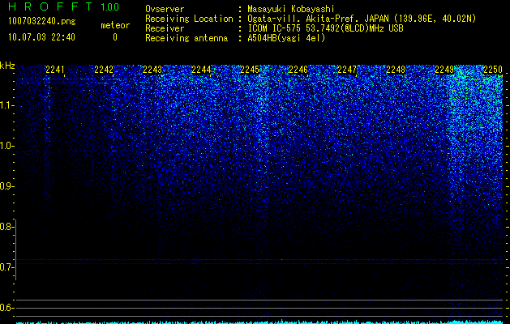
Task: Click the 2249 time marker
Action: pos(444,70)
